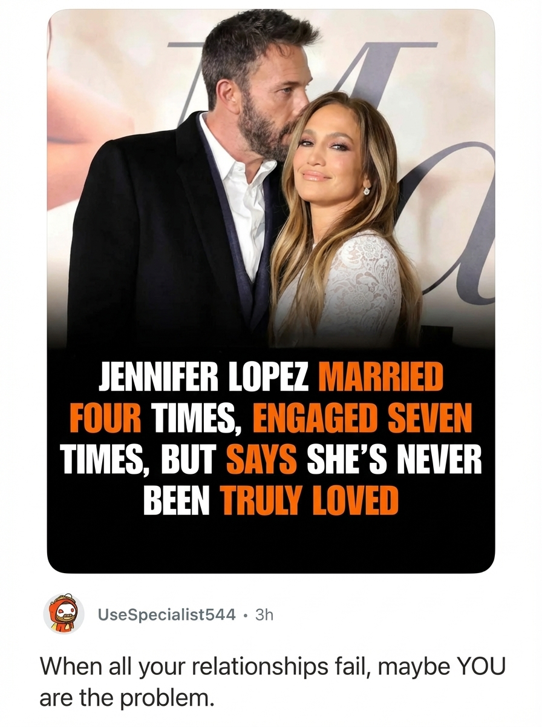Click the woman's diamond earring
Image resolution: width=542 pixels, height=727 pixels.
[366, 191]
